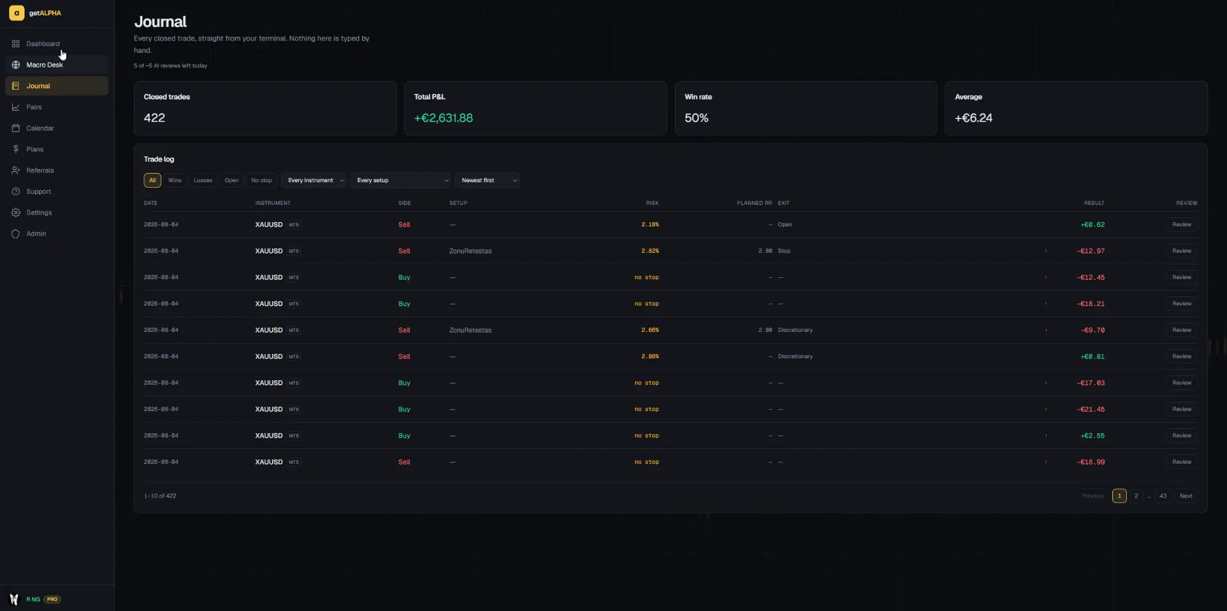Click the Settings gear icon
1227x611 pixels.
tap(16, 213)
